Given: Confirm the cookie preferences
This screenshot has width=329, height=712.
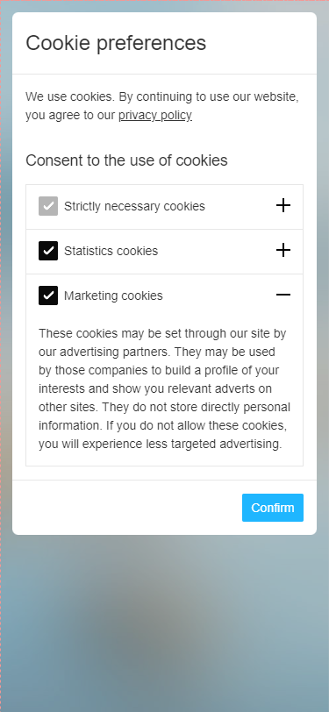Looking at the screenshot, I should 273,508.
